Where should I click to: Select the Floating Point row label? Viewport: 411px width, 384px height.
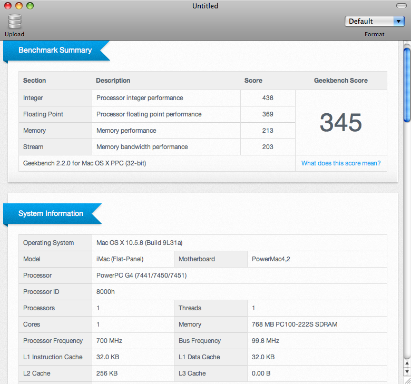pyautogui.click(x=43, y=114)
